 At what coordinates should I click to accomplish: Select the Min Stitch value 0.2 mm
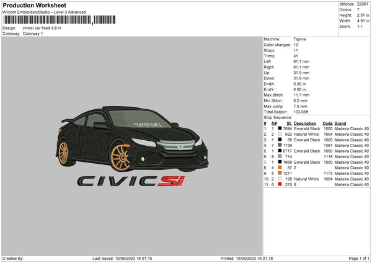(x=300, y=100)
